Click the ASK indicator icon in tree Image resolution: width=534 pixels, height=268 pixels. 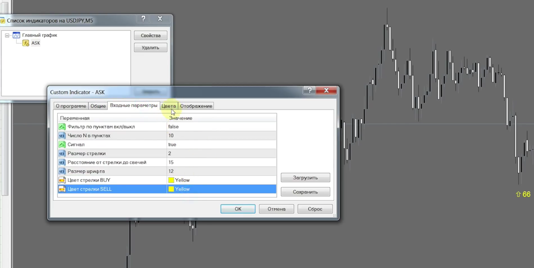coord(25,43)
